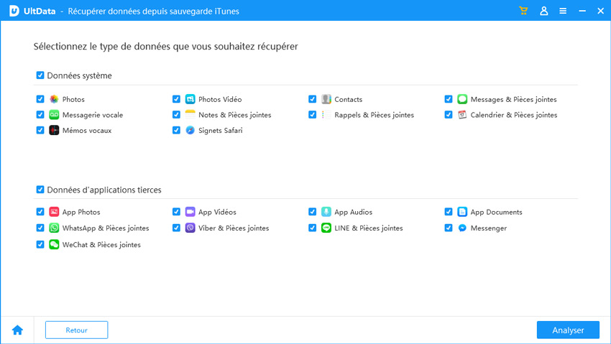
Task: Click the Signets Safari compass icon
Action: coord(190,130)
